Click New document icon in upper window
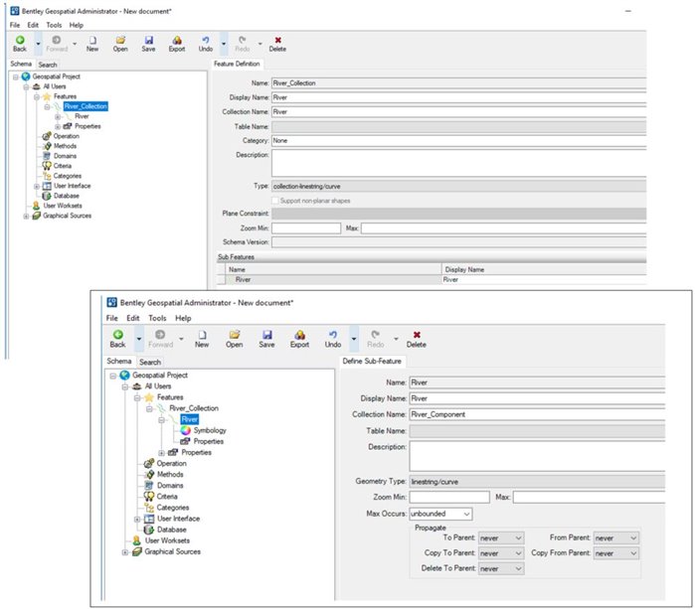The image size is (695, 609). (x=92, y=41)
